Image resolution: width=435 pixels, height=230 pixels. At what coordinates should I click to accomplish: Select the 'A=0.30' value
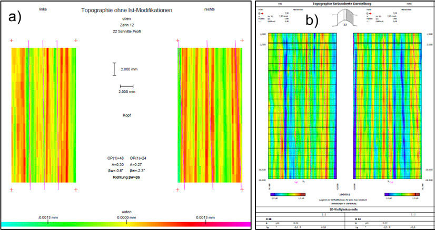pyautogui.click(x=118, y=164)
